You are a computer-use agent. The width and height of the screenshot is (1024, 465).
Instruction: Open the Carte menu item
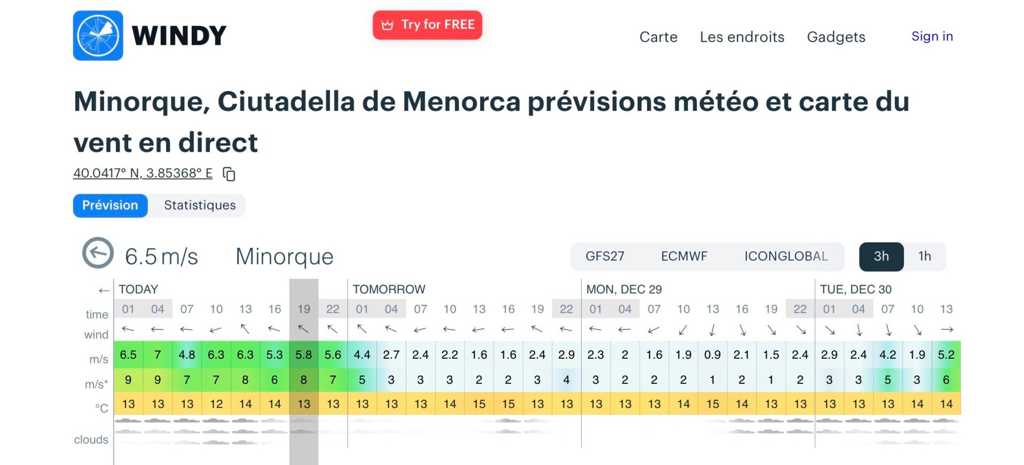coord(658,37)
